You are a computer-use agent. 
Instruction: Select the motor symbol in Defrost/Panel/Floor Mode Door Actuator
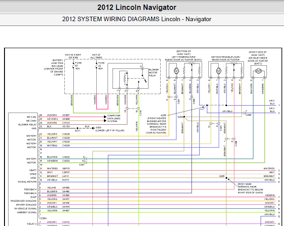point(219,71)
